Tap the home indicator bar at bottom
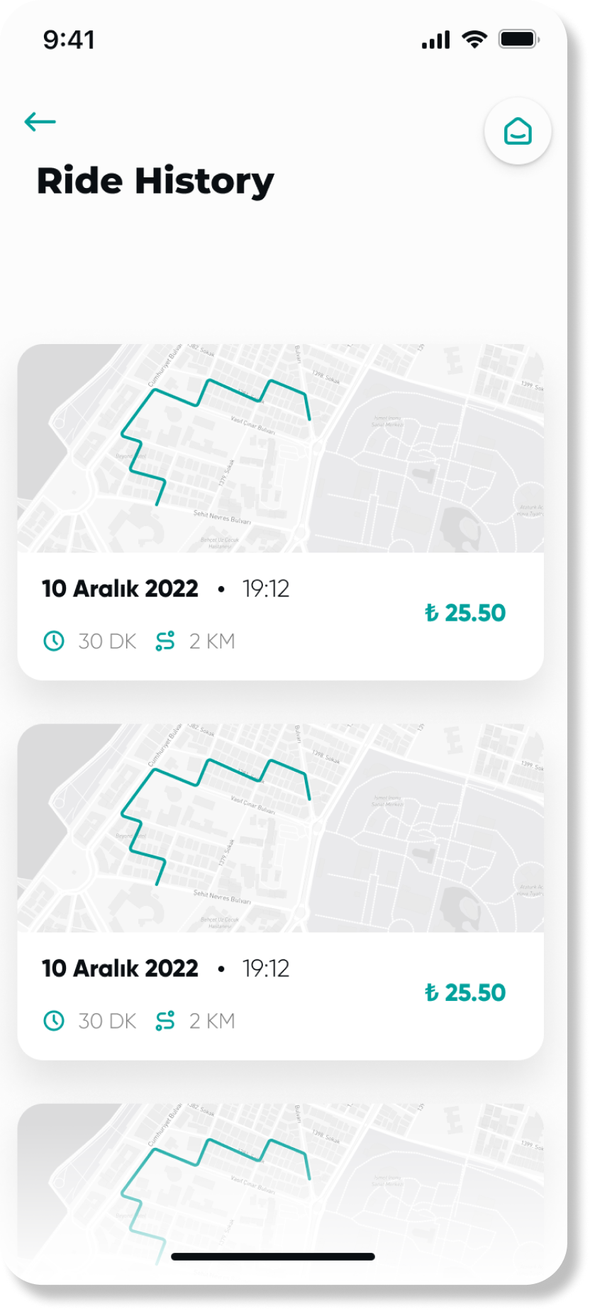 (x=273, y=1256)
